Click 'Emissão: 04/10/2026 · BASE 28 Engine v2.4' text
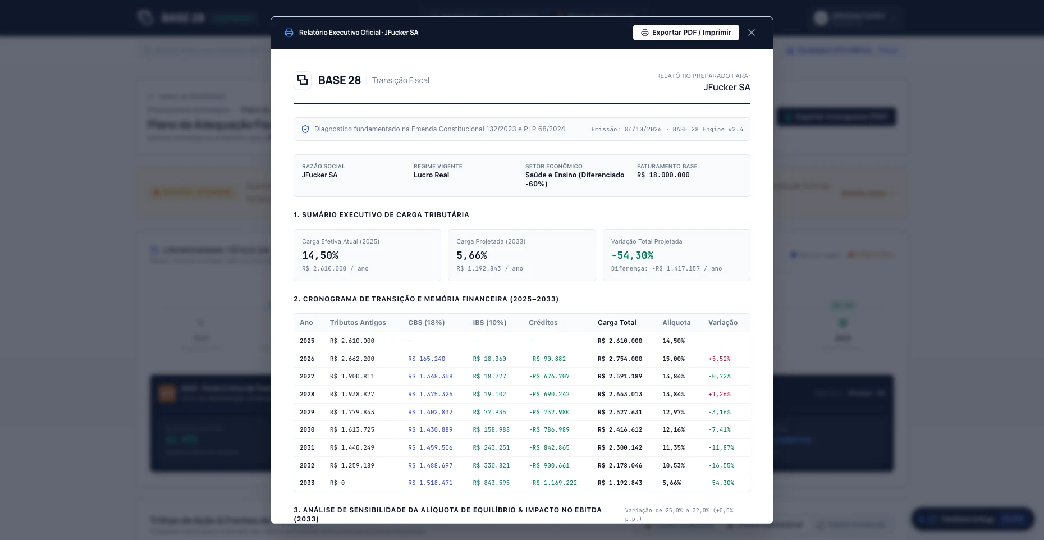1044x540 pixels. coord(667,129)
